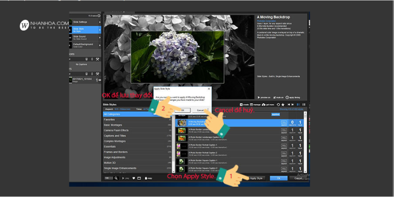Viewport: 394px width, 197px height.
Task: Select the A Moving Backdrop style row
Action: pos(239,123)
